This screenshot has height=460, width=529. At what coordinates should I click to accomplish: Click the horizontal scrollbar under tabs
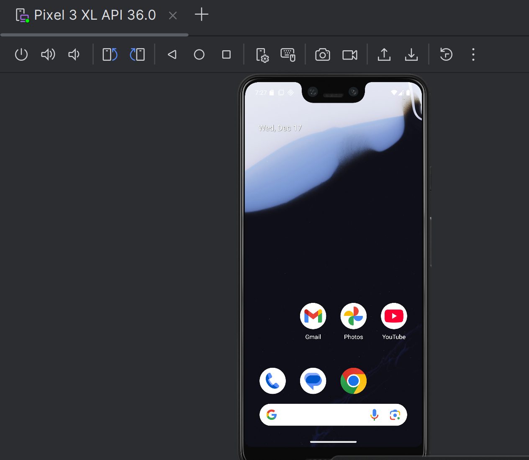pyautogui.click(x=95, y=35)
